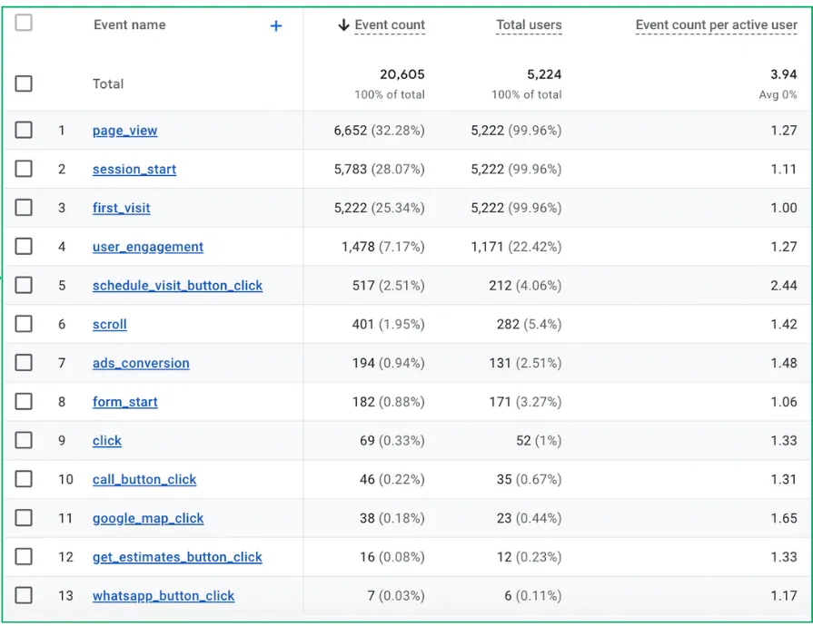Select the google_map_click row checkbox
Image resolution: width=813 pixels, height=626 pixels.
point(24,518)
